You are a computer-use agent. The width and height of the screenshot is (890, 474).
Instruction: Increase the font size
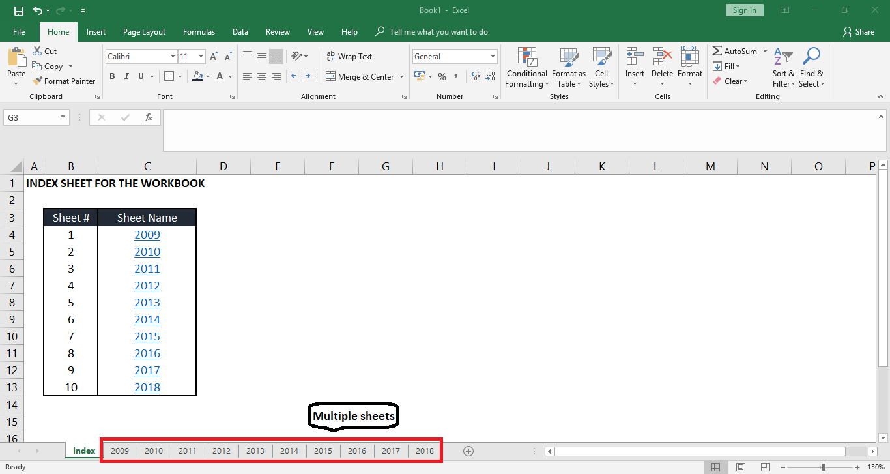click(x=214, y=57)
